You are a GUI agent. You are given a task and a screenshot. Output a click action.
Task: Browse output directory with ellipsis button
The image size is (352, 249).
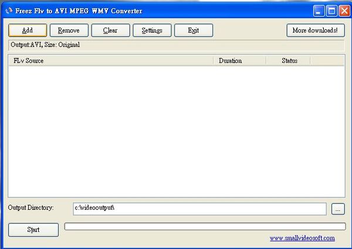[x=338, y=209]
